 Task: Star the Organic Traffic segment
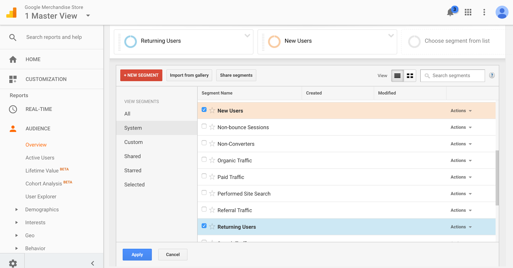pyautogui.click(x=212, y=160)
